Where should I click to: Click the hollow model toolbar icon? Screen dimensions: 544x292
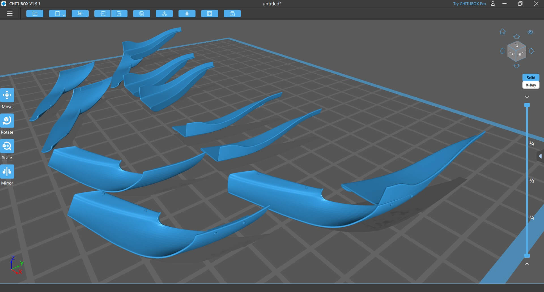[x=210, y=14]
